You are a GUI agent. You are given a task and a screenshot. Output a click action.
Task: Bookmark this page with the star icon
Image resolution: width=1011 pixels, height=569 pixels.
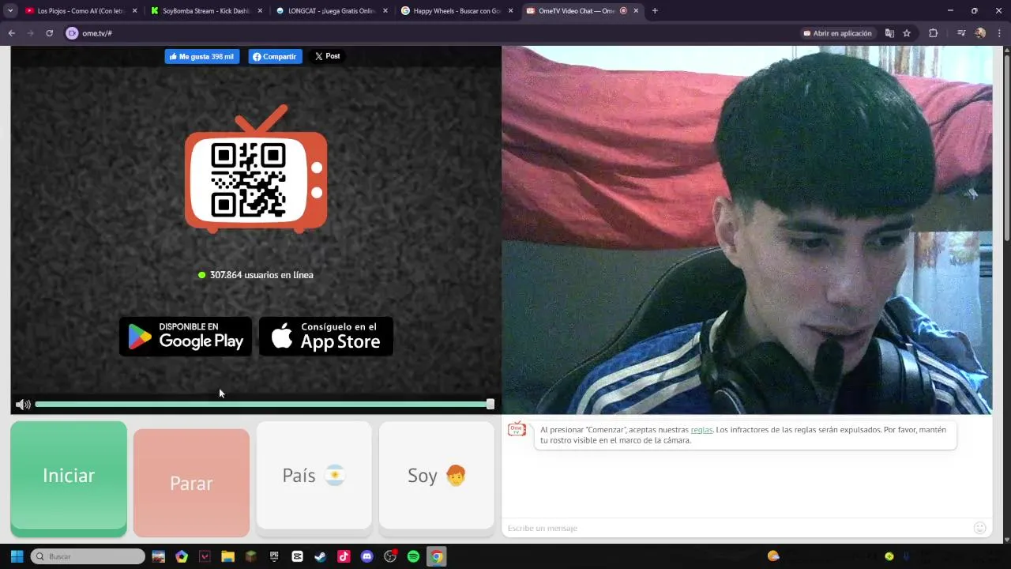[x=907, y=33]
